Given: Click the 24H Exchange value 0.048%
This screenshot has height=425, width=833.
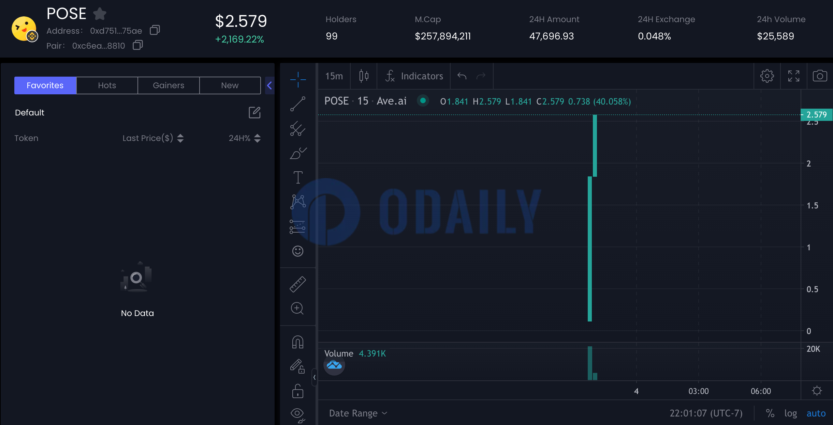Looking at the screenshot, I should 654,36.
